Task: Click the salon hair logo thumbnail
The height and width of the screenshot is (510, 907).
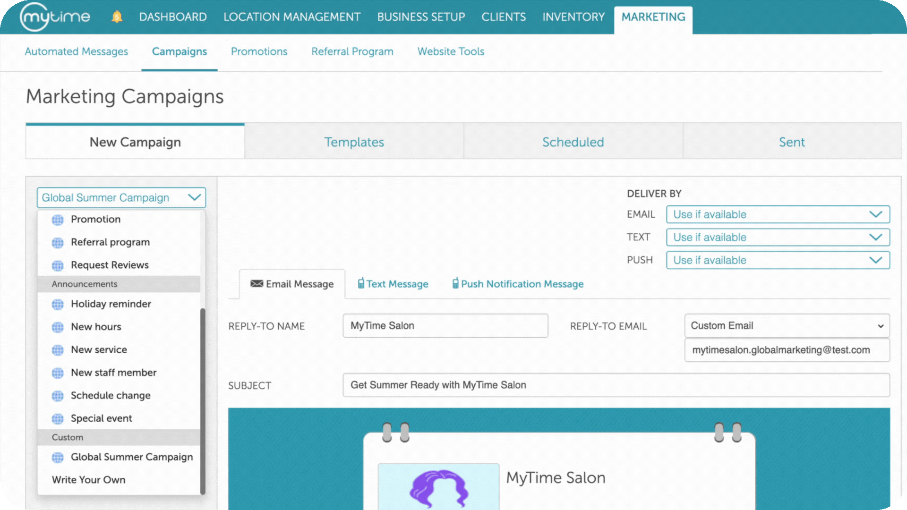Action: pos(438,486)
